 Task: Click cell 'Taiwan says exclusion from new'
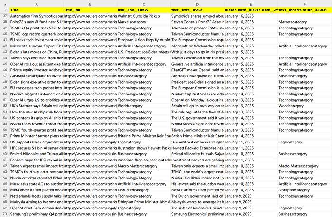37,58
